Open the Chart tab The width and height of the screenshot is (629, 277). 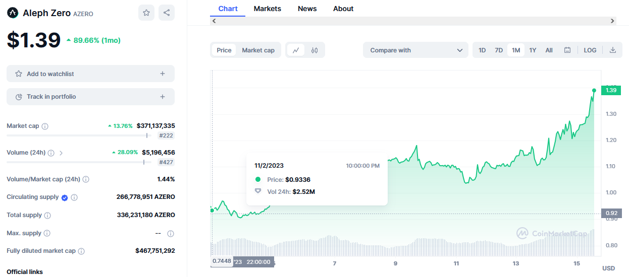click(x=228, y=9)
